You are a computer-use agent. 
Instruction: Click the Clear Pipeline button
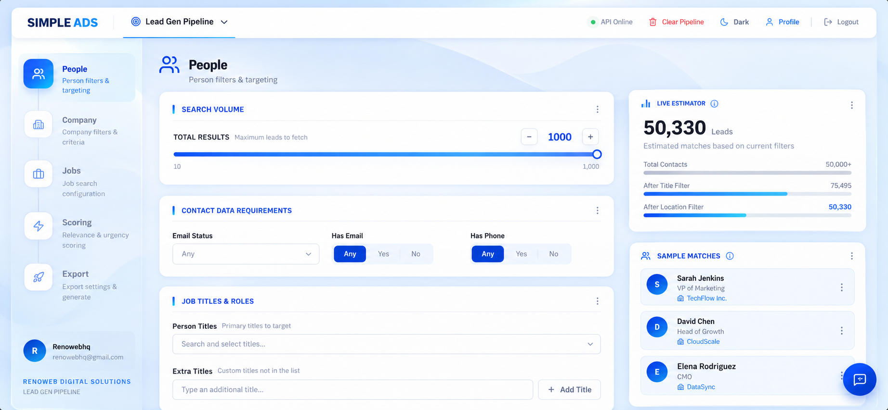click(676, 22)
